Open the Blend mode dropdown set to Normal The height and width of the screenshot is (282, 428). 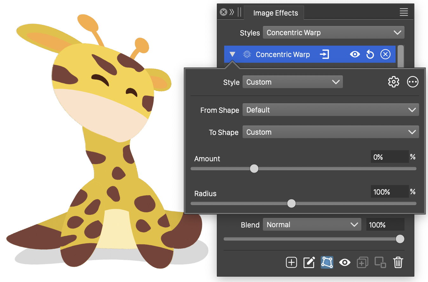[x=312, y=225]
